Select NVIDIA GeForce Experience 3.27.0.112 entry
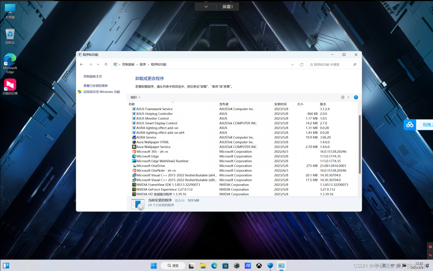Image resolution: width=433 pixels, height=271 pixels. click(164, 190)
